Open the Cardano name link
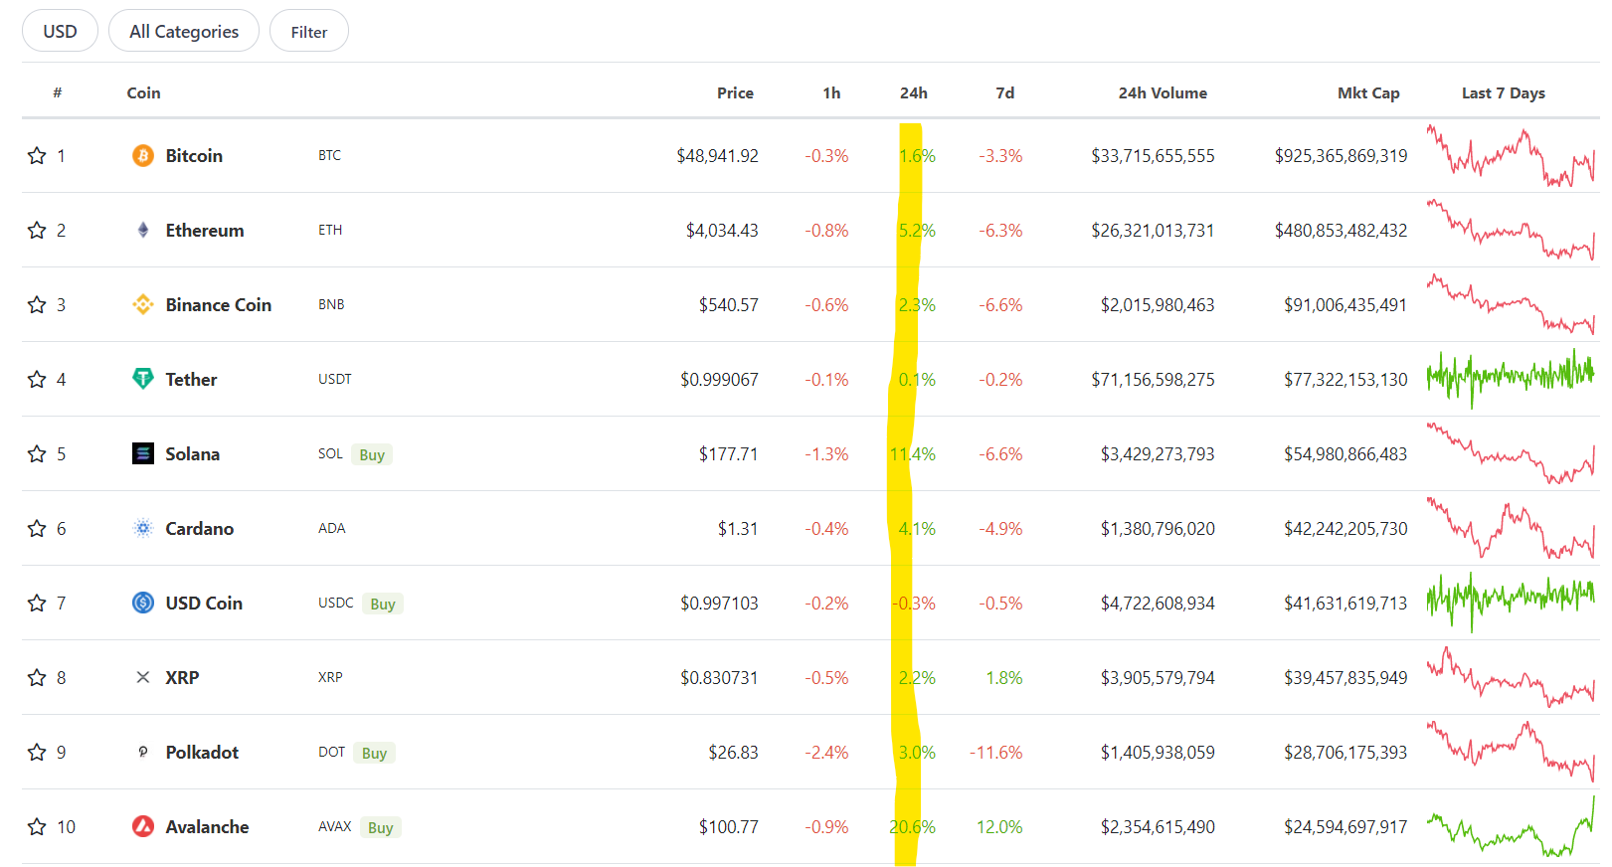 point(200,528)
